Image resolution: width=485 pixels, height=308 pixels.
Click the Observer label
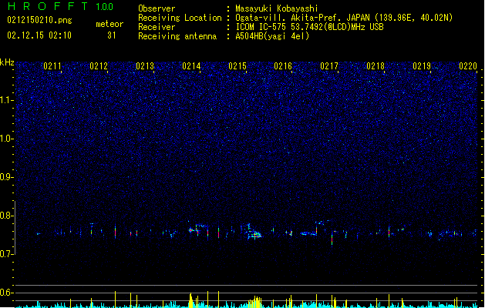click(157, 8)
